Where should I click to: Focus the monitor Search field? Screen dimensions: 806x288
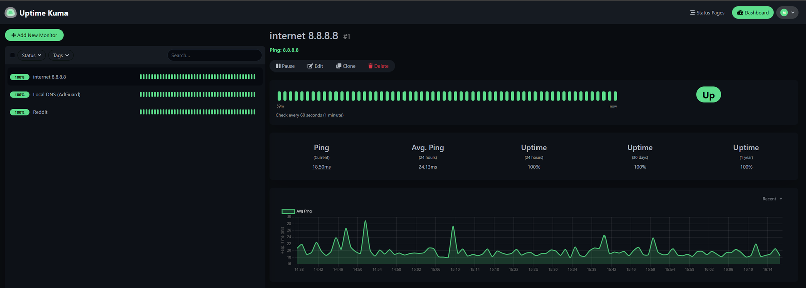pos(215,55)
